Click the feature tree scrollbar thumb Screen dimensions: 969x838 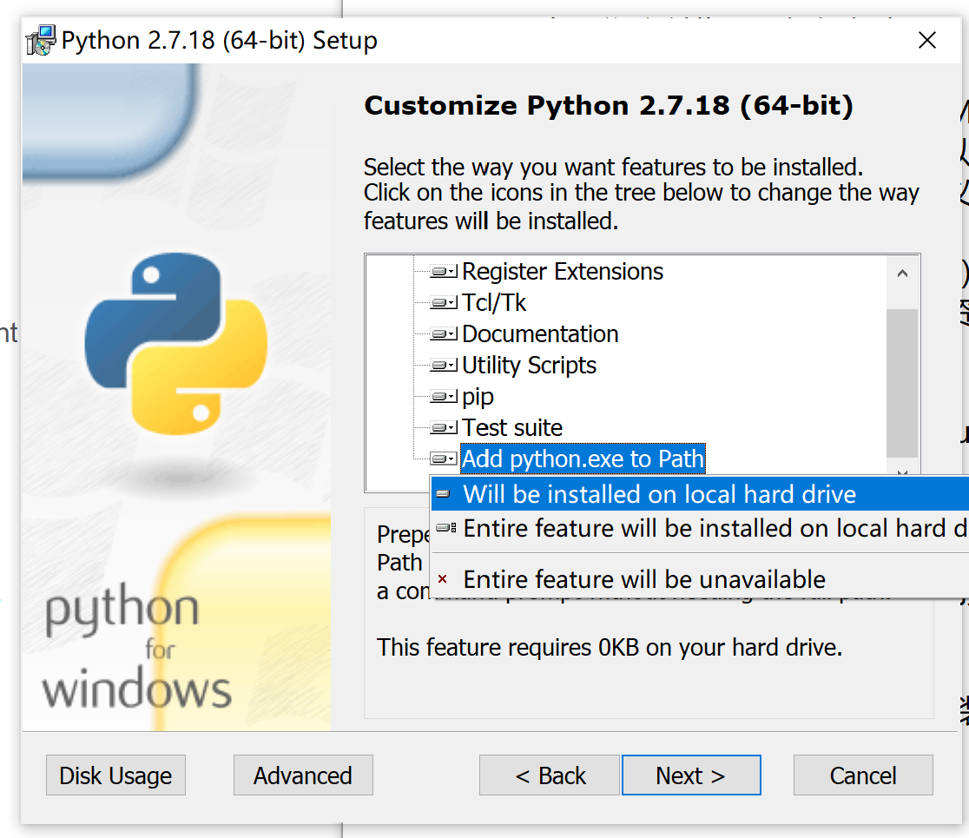tap(902, 383)
